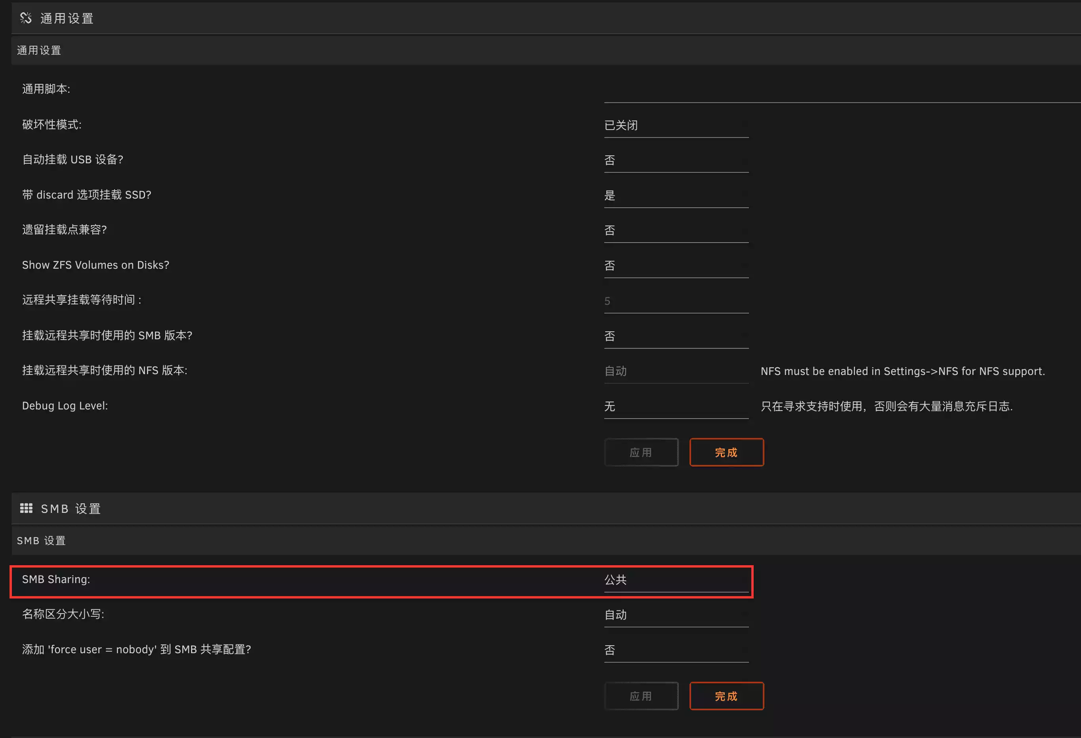Open the SMB Sharing dropdown

coord(676,580)
